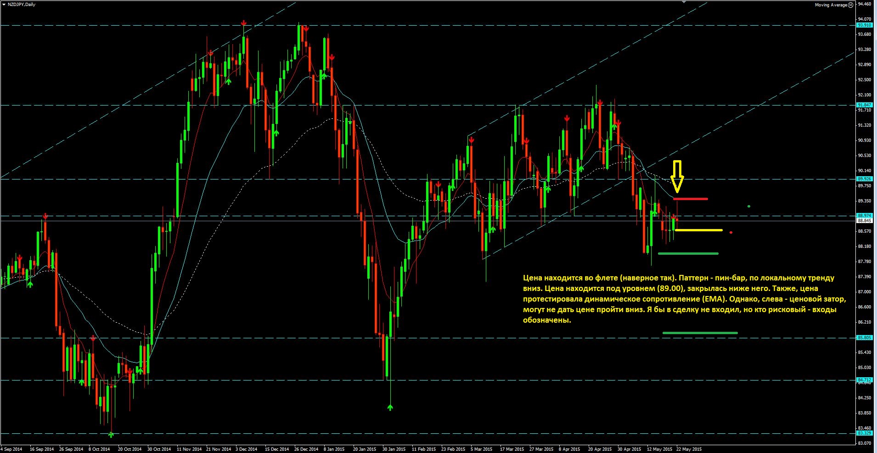Select the yellow entry line segment
This screenshot has width=877, height=453.
pos(699,230)
